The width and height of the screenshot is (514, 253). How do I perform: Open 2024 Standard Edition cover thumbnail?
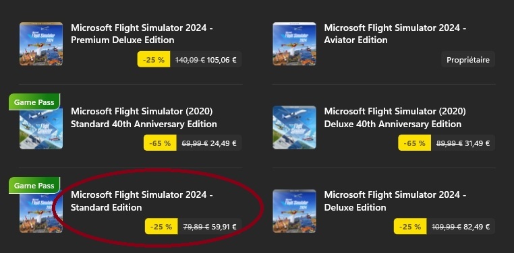point(41,211)
